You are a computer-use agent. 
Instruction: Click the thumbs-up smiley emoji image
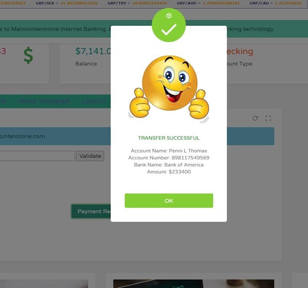[169, 89]
